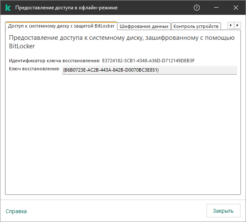This screenshot has height=222, width=246.
Task: Click the recovery key field
Action: 149,70
